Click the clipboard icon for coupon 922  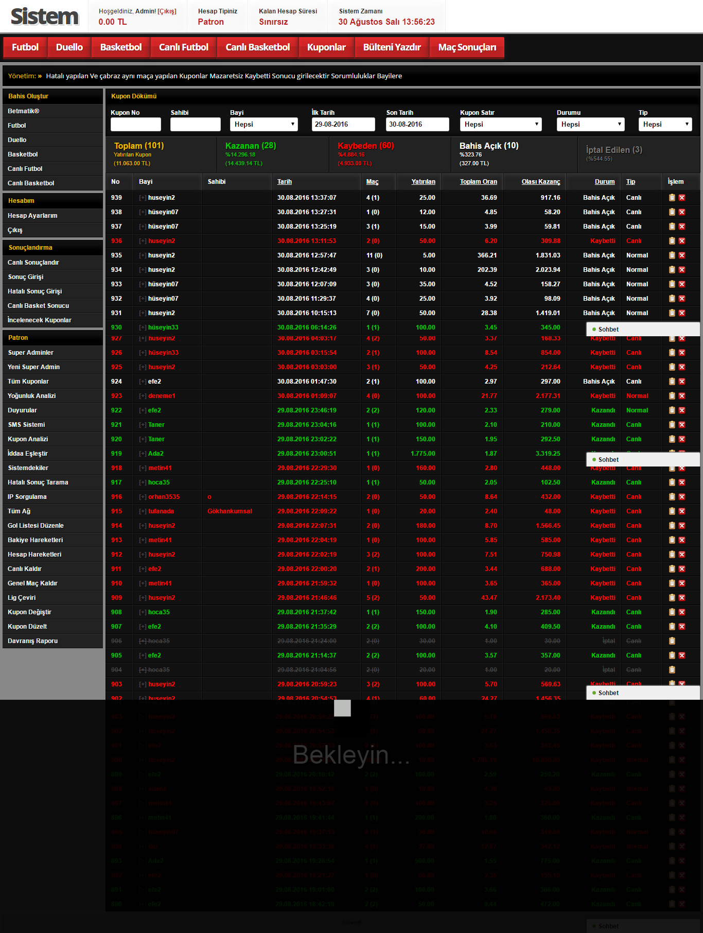[672, 410]
